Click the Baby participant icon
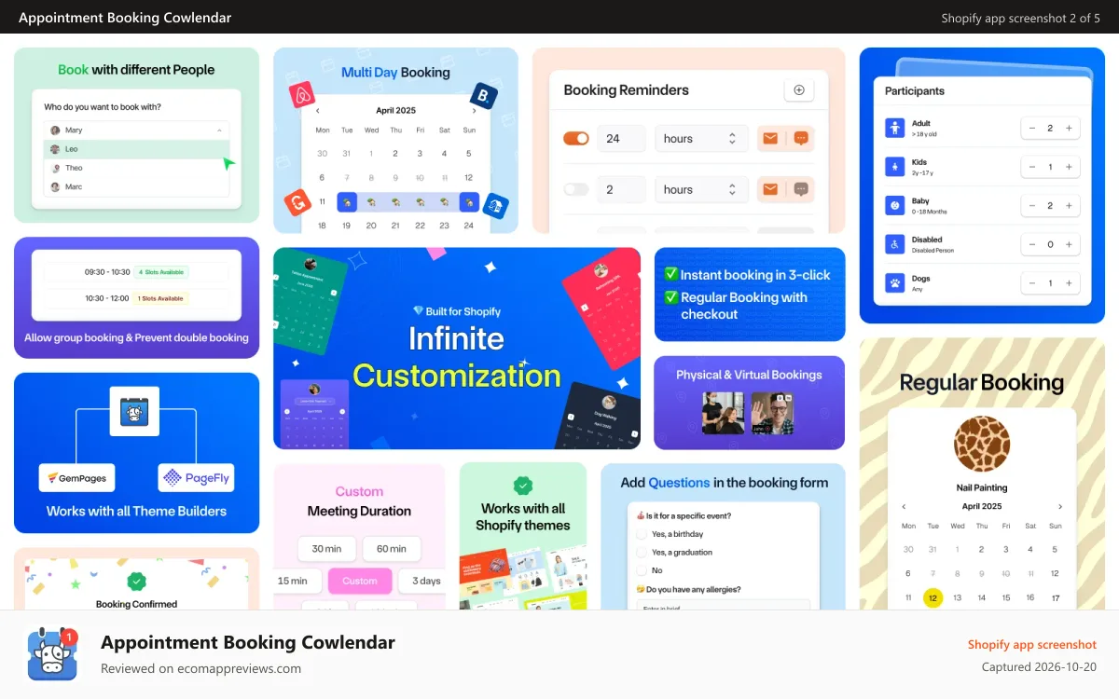 coord(894,205)
